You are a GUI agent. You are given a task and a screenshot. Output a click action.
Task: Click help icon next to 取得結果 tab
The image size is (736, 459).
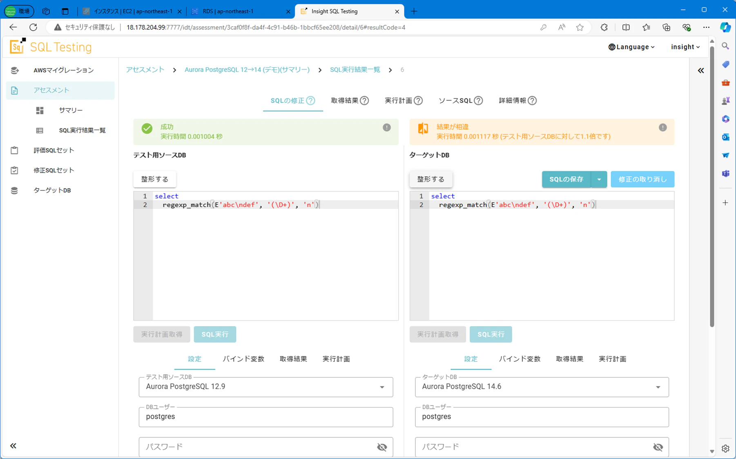click(364, 100)
